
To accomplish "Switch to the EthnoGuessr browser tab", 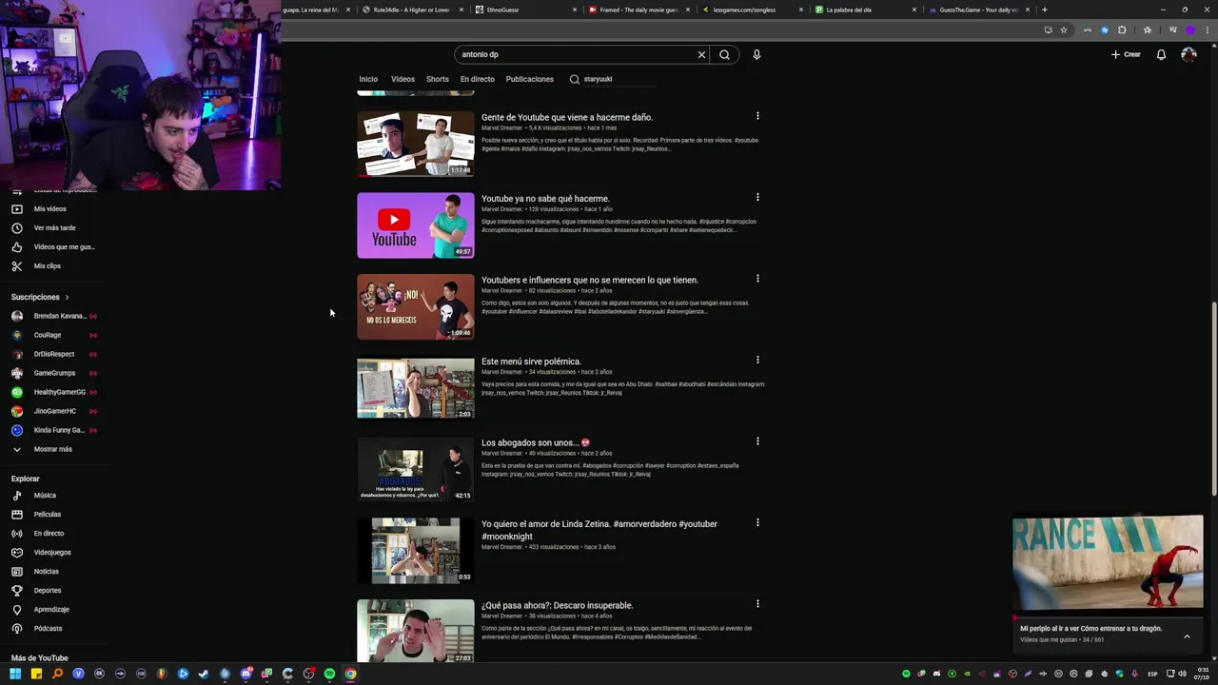I will click(x=526, y=10).
